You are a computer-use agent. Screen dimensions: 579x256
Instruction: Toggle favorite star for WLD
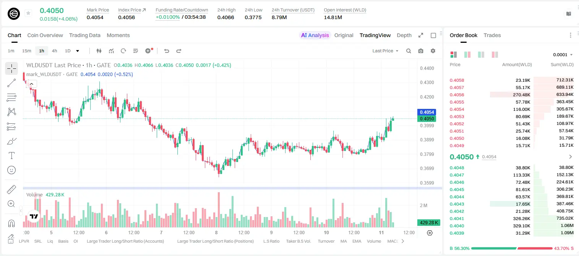(x=28, y=13)
